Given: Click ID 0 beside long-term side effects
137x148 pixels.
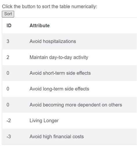Looking at the screenshot, I should coord(8,89).
